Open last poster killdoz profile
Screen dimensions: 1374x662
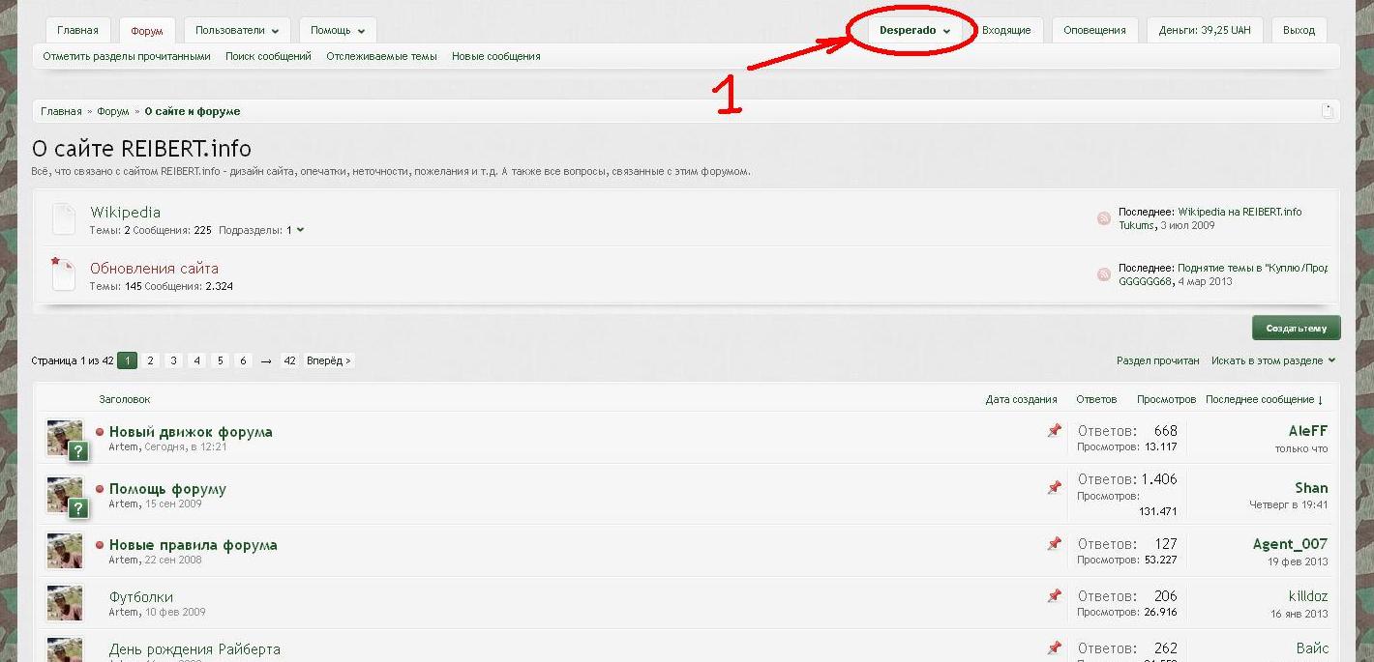[x=1308, y=596]
